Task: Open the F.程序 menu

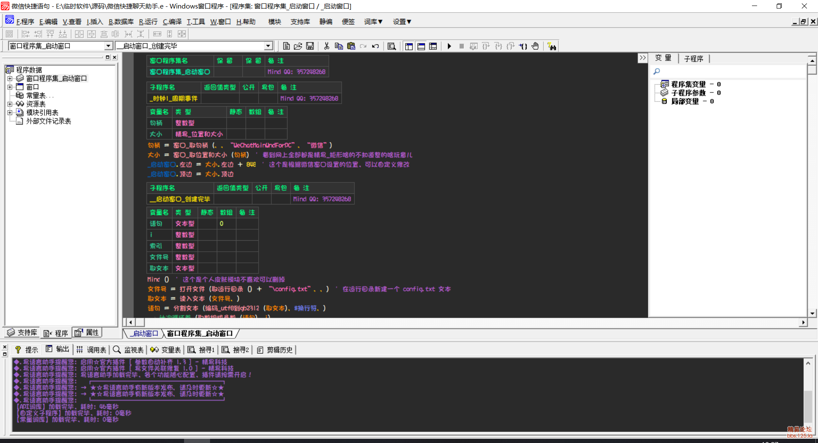Action: click(x=25, y=22)
